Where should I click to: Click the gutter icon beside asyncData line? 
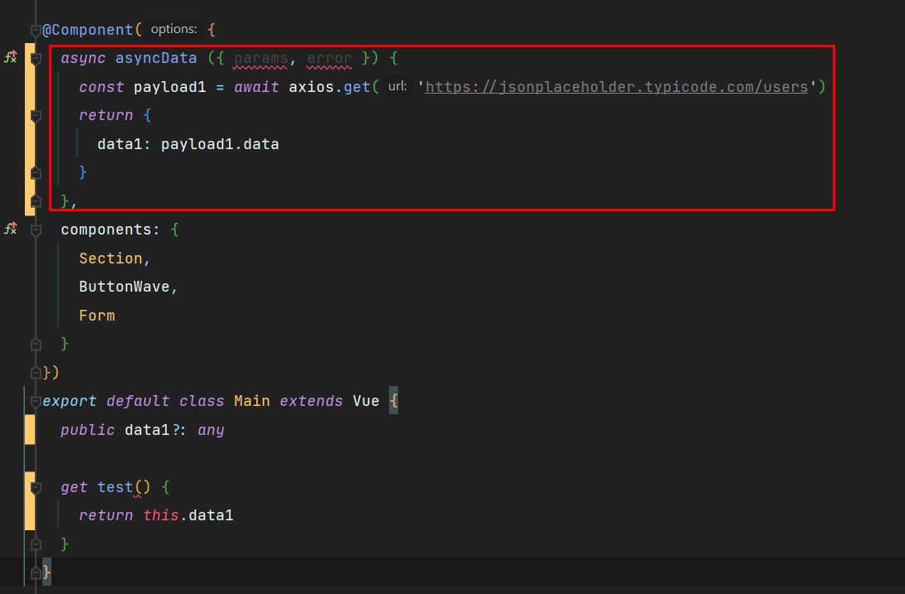coord(11,57)
